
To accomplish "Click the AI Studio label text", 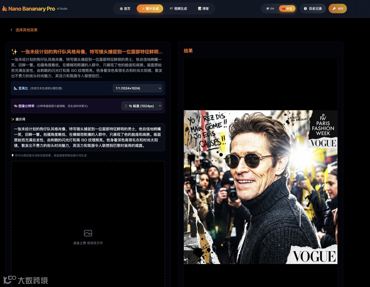I will pos(62,9).
